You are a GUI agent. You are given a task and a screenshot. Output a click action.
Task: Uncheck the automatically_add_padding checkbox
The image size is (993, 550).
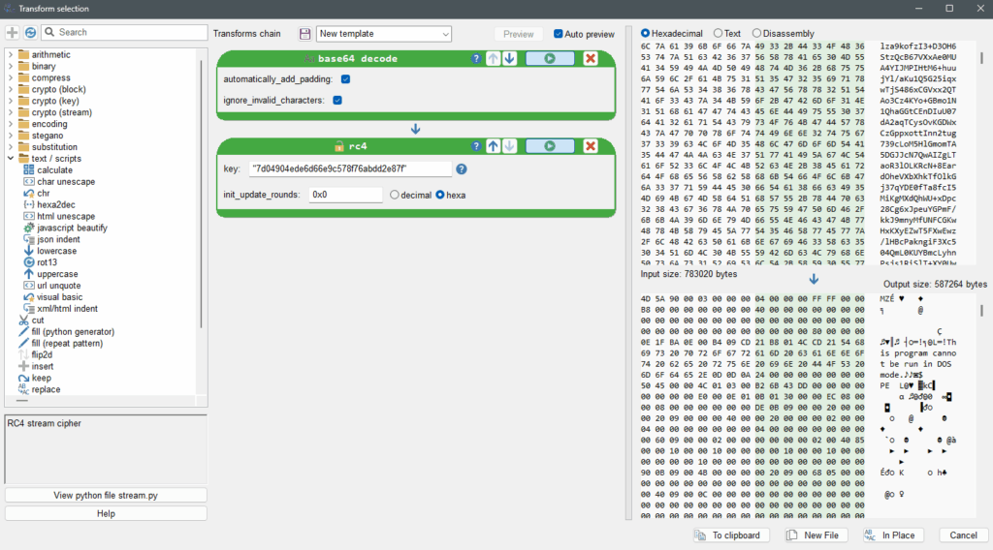point(345,78)
